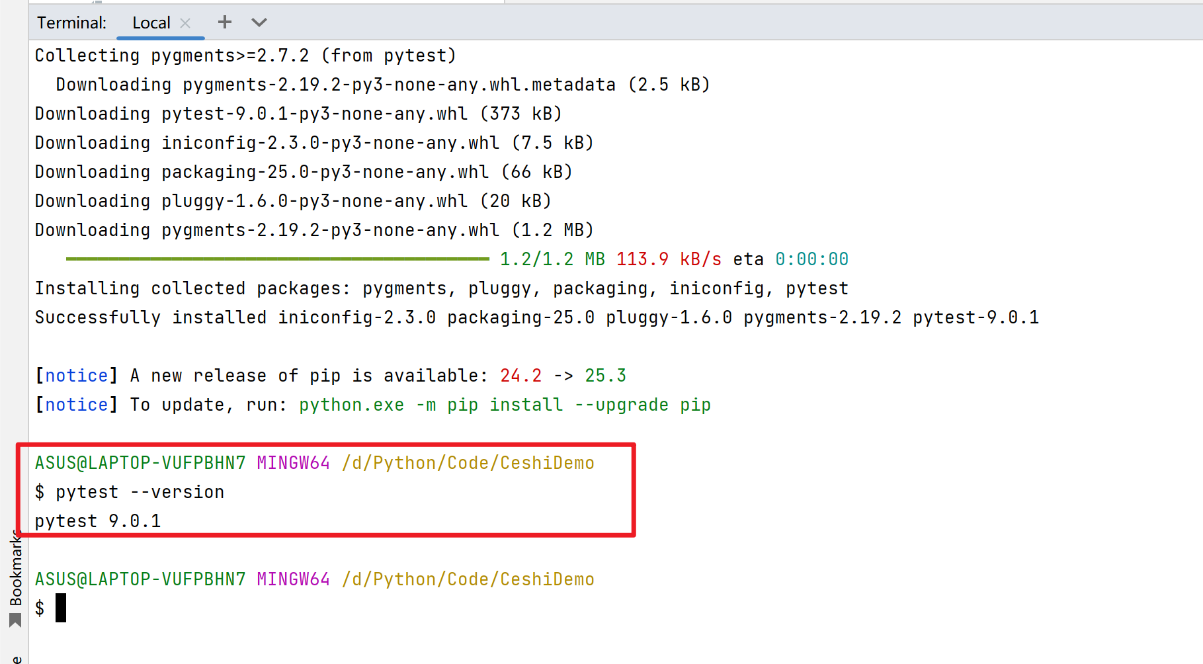Click the 'Downloading pluggy-1.6.0' line
1203x664 pixels.
[293, 201]
